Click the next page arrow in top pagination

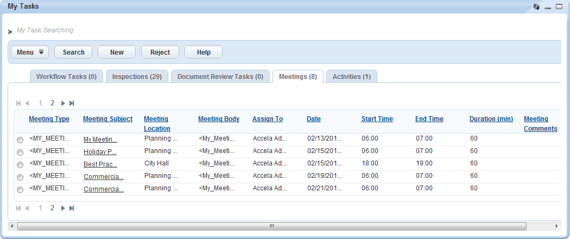(63, 103)
